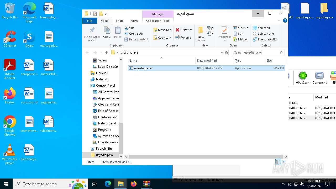Delete the selected file via ribbon

(x=182, y=30)
